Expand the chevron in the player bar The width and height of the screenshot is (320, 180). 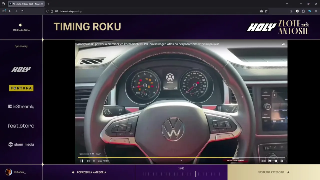pyautogui.click(x=181, y=160)
